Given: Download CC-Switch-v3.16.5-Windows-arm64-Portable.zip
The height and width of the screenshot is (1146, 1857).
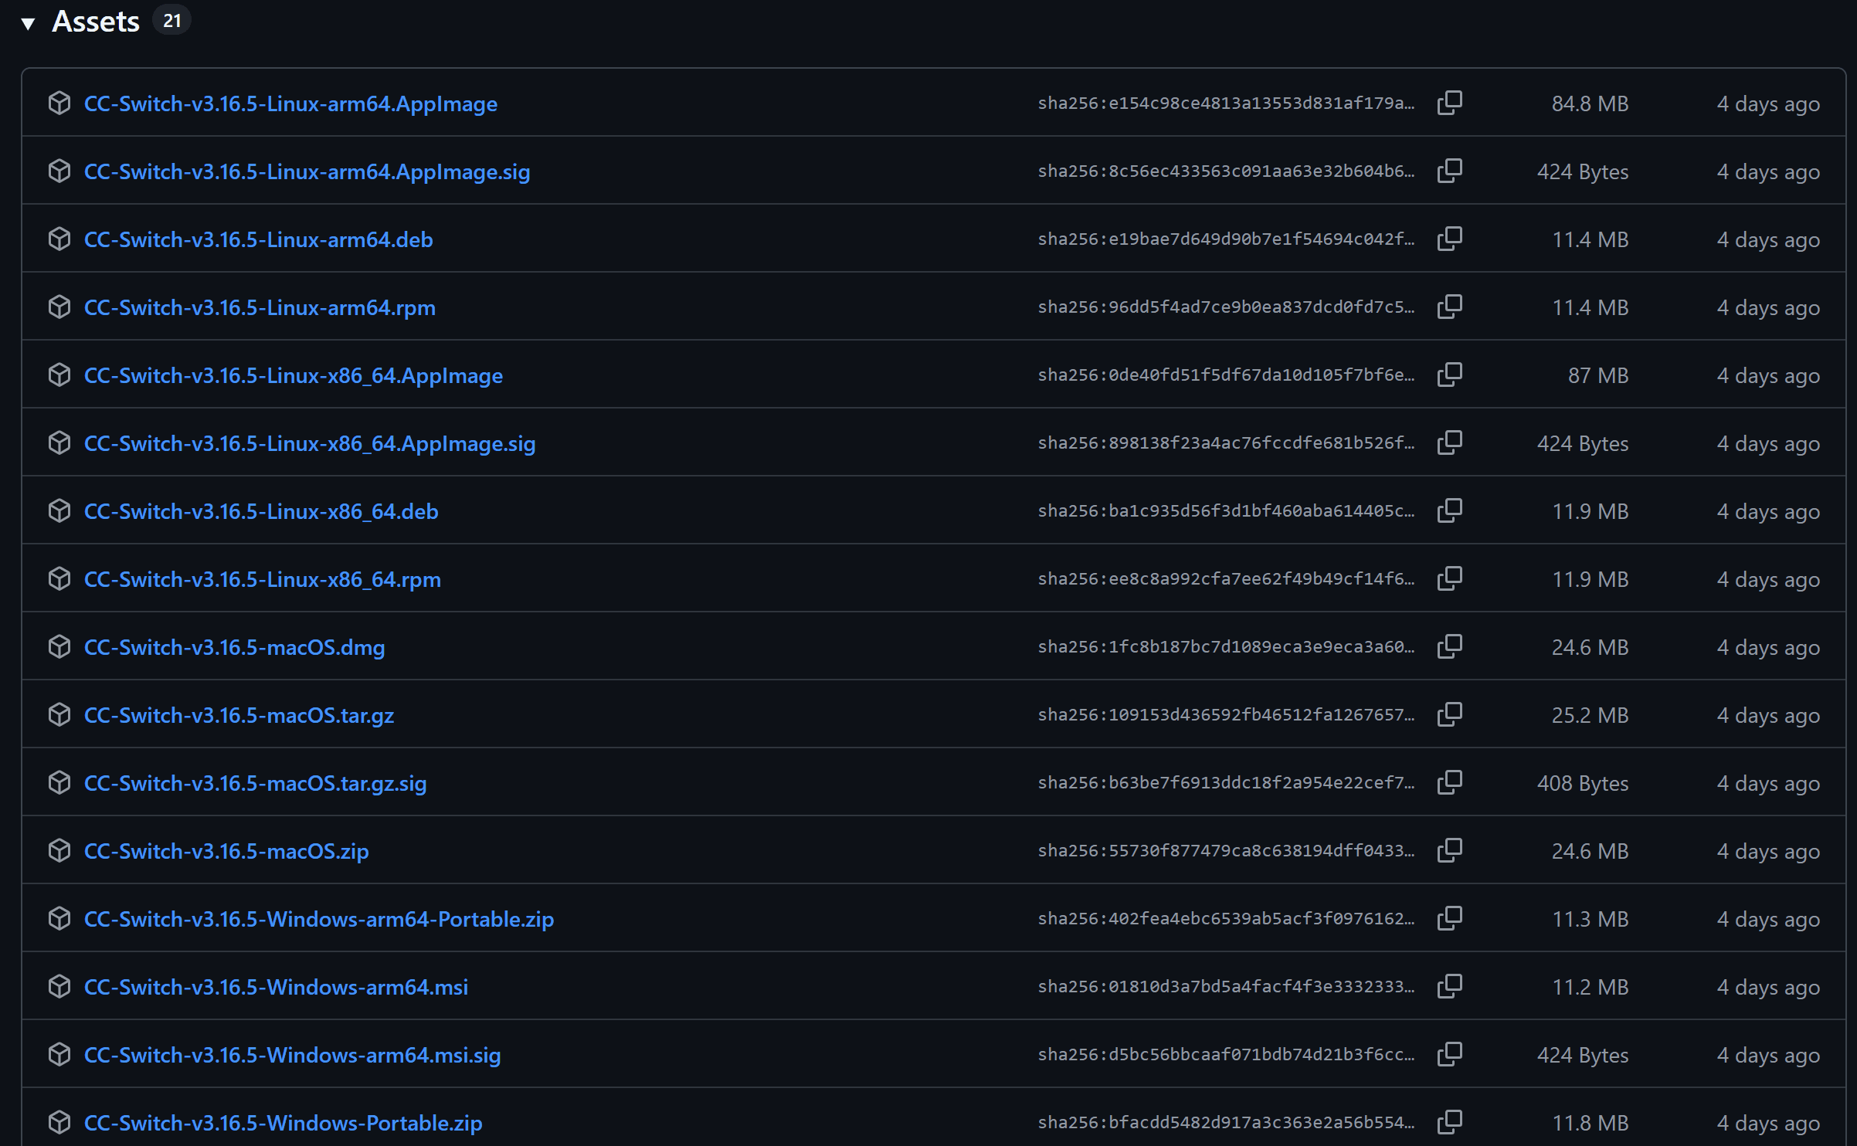Looking at the screenshot, I should point(319,919).
